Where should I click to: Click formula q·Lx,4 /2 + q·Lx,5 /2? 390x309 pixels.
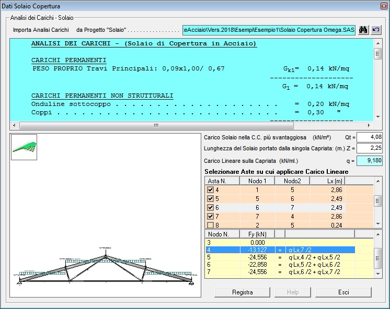click(314, 257)
